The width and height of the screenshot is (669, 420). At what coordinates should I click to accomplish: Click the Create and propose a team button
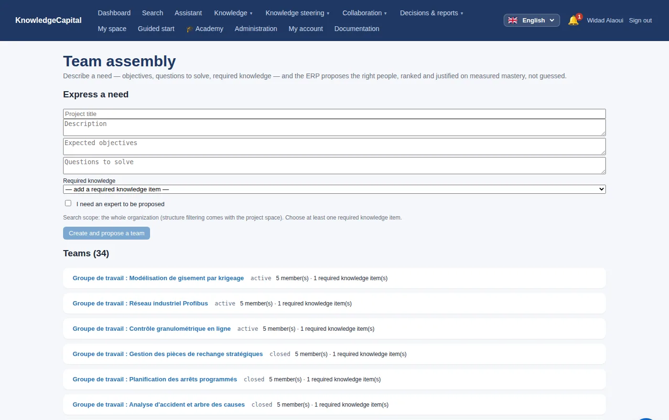107,233
